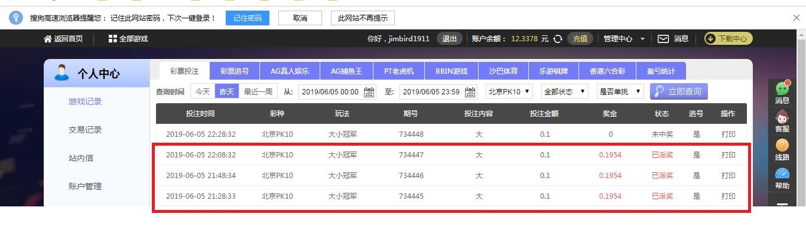The width and height of the screenshot is (806, 240).
Task: Open 全部游戏 menu
Action: click(x=134, y=39)
